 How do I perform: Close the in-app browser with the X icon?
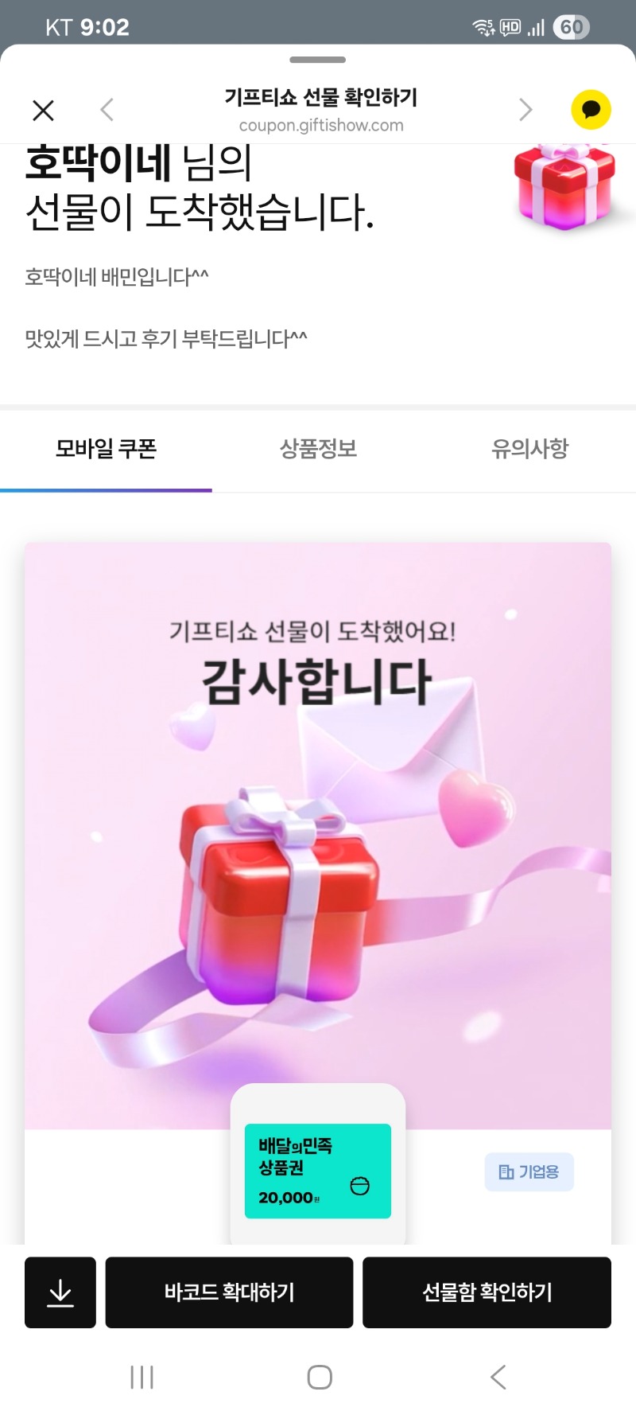pos(44,110)
